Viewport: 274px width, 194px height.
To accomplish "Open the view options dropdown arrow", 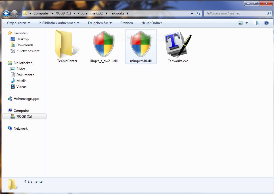I will point(246,23).
